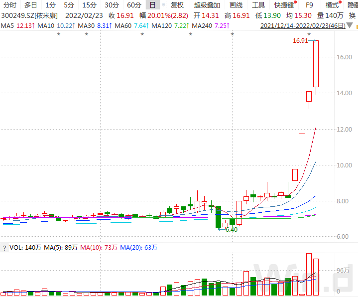Screen dimensions: 358x297
Task: Click the 6.40 low price label
Action: [x=232, y=230]
